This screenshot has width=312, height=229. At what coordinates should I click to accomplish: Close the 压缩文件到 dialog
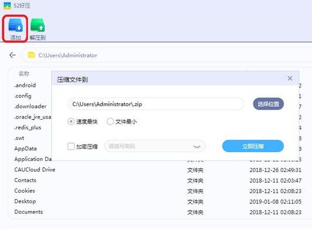coord(290,78)
